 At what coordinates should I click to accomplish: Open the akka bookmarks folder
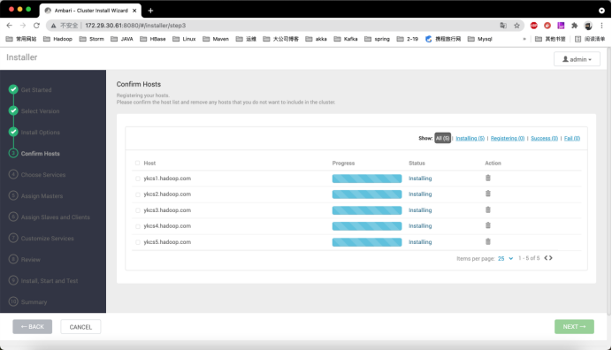(317, 39)
